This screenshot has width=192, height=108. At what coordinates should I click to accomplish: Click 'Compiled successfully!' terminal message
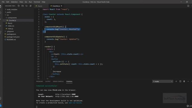[47, 86]
